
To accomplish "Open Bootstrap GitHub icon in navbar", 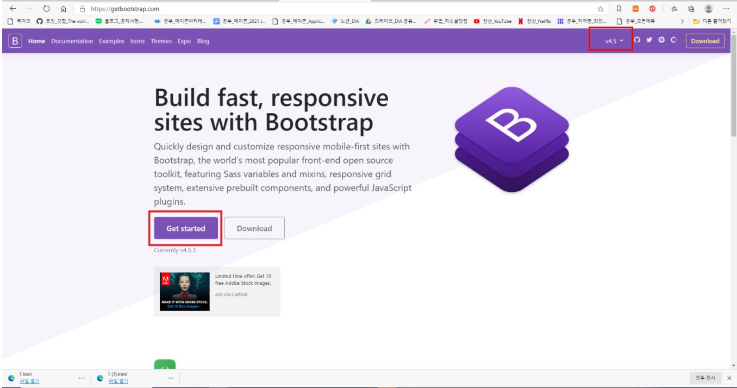I will pos(638,40).
